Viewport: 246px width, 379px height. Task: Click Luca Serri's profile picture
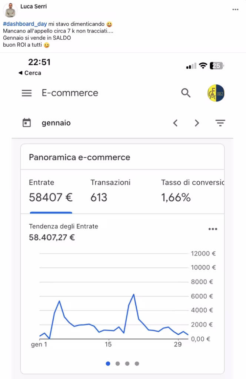pyautogui.click(x=11, y=10)
